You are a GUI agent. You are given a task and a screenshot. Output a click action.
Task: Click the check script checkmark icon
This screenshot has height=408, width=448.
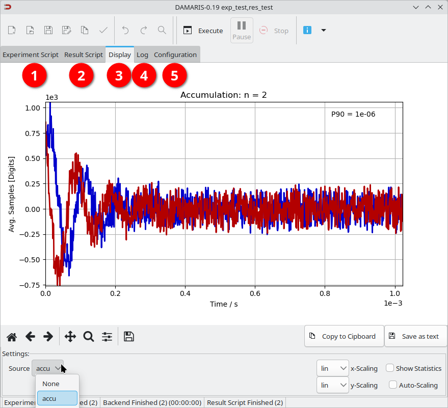coord(103,30)
